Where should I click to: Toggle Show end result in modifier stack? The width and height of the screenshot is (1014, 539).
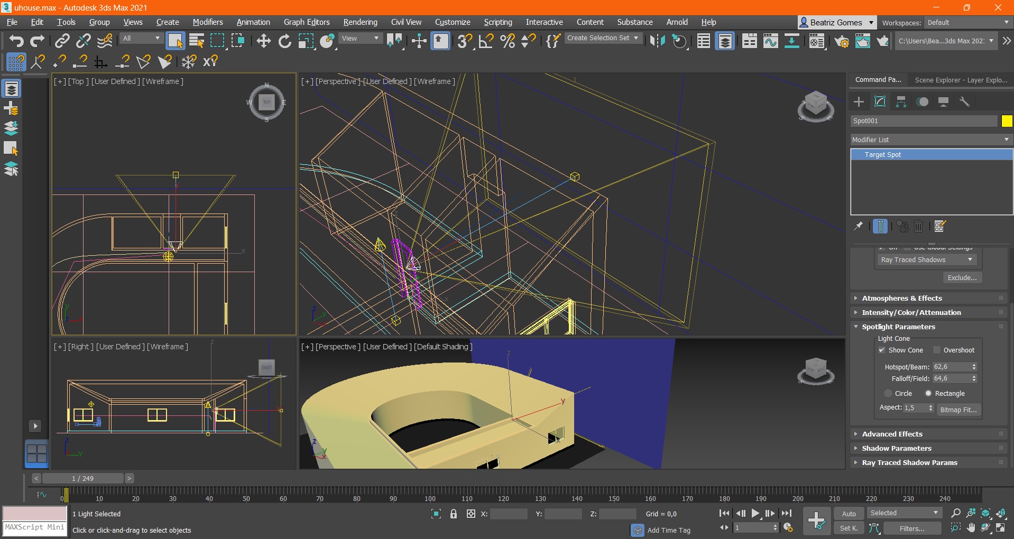(x=880, y=226)
